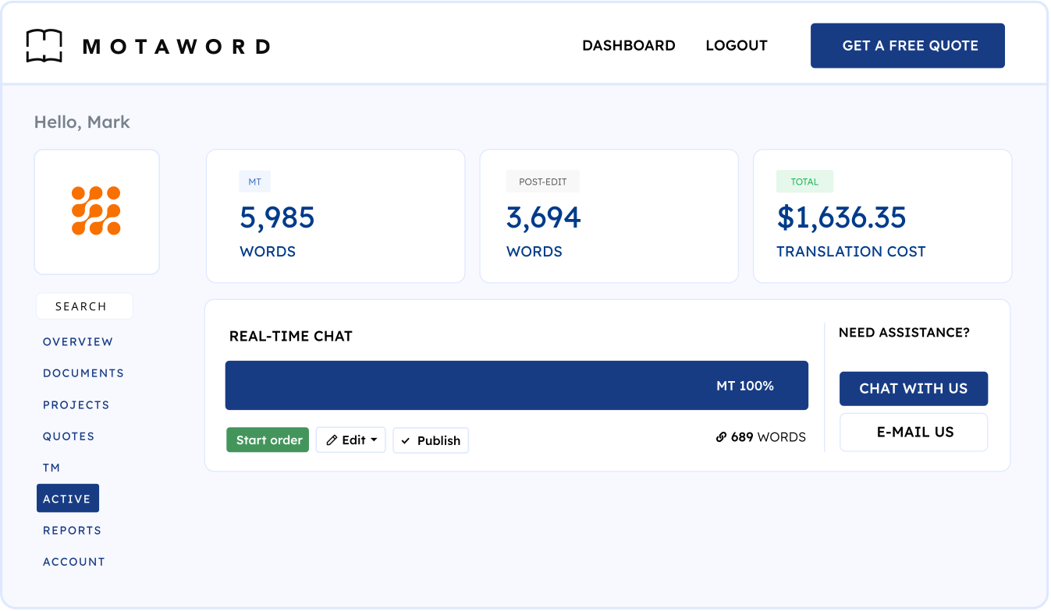1051x611 pixels.
Task: Click the checkmark icon on Publish
Action: click(x=406, y=441)
